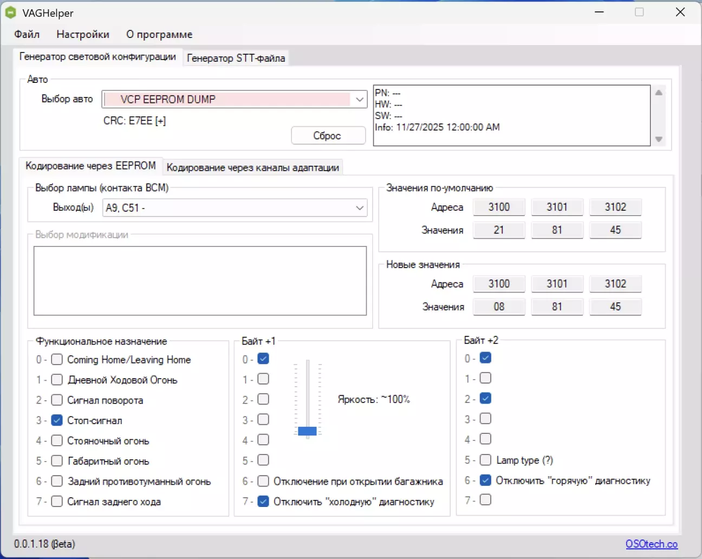Switch to Кодирование через каналы адаптации tab
702x559 pixels.
point(252,167)
